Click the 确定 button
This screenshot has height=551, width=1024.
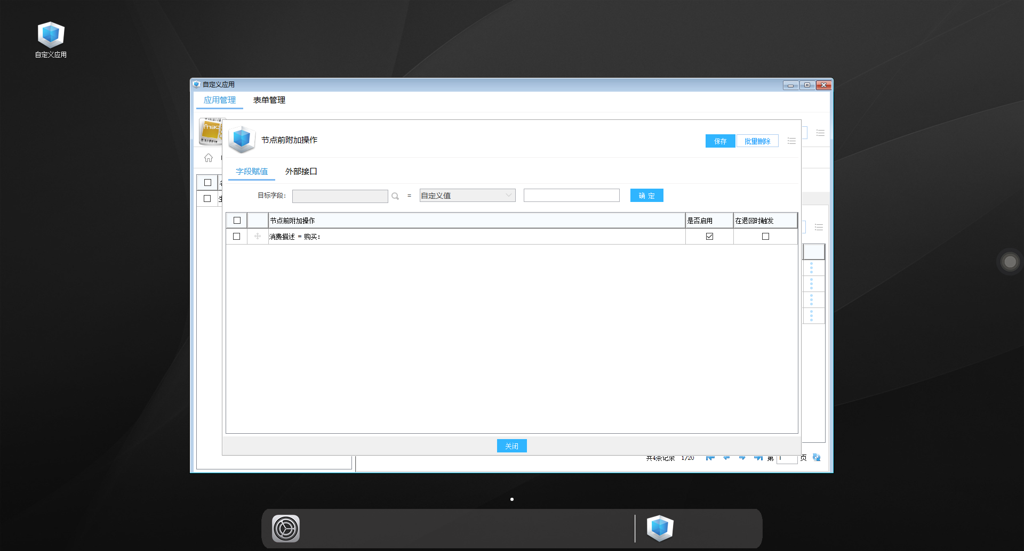[646, 196]
